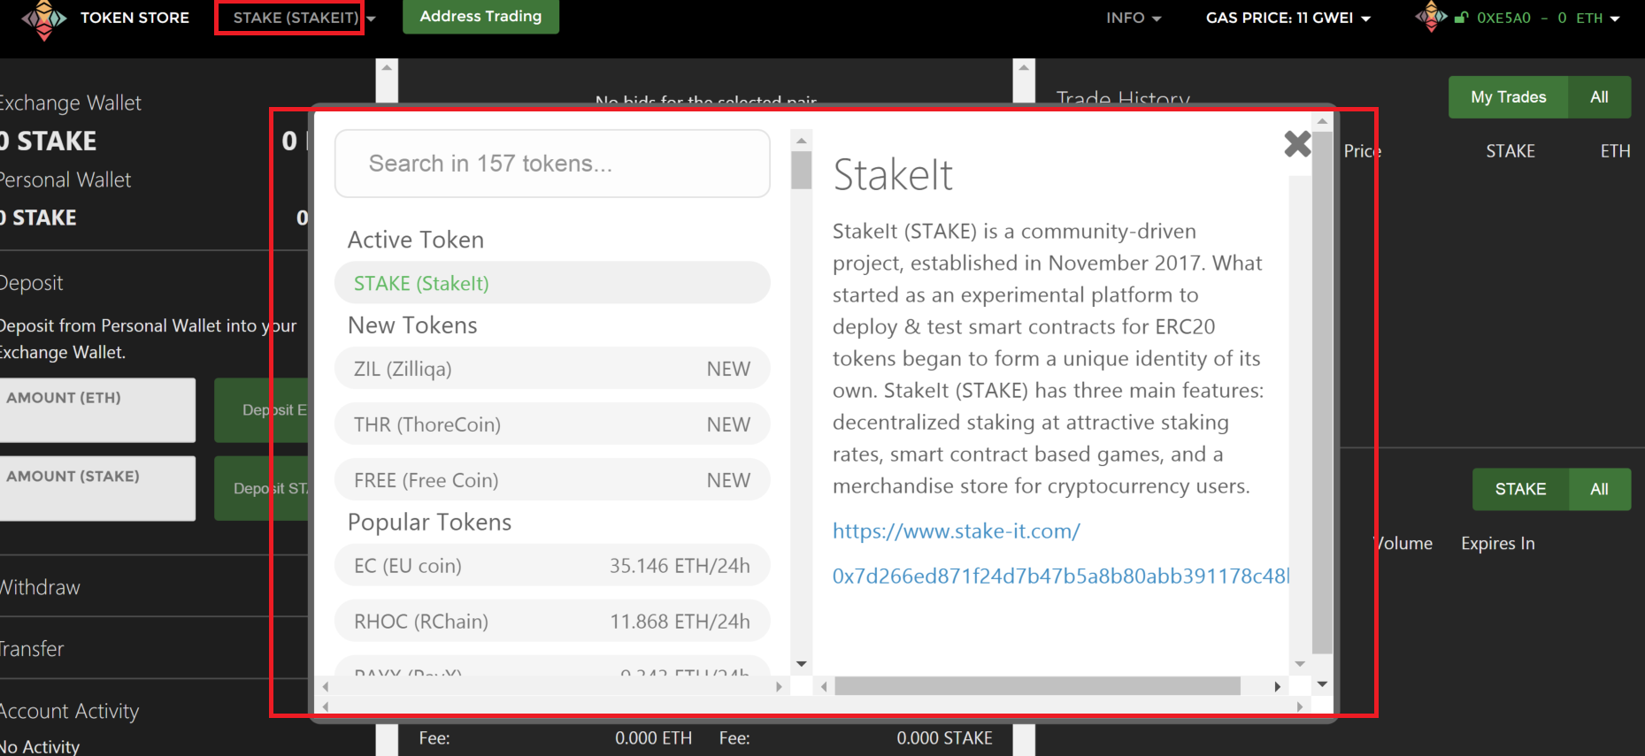Choose THR (ThoreCoin) token

(552, 424)
